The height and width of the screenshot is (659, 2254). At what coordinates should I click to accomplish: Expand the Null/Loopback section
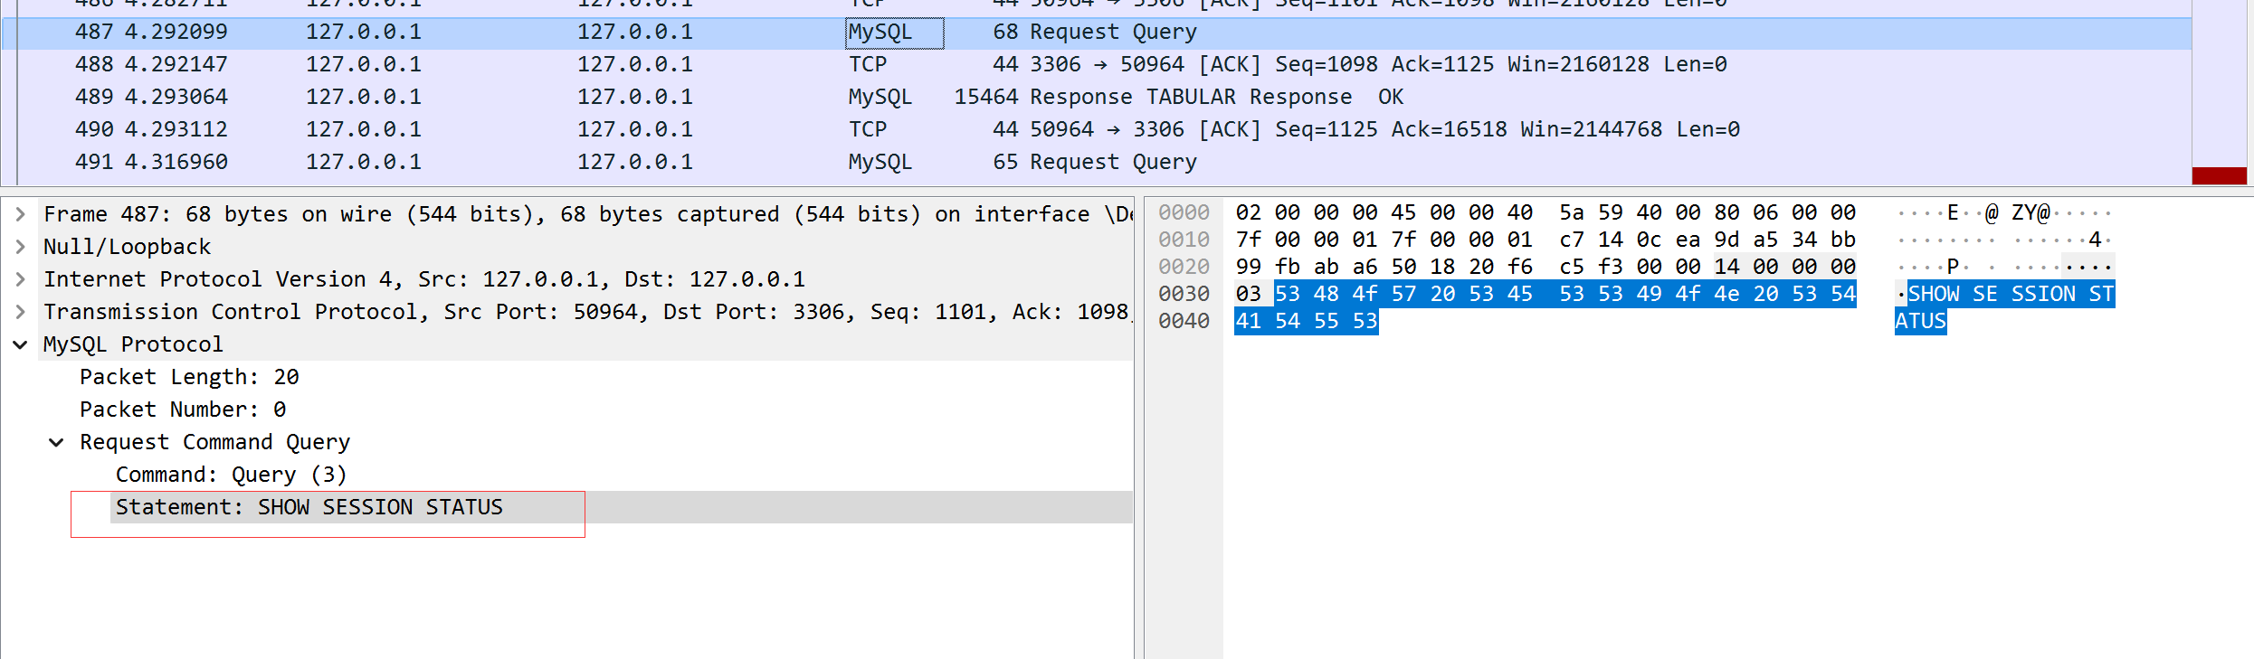pos(20,247)
